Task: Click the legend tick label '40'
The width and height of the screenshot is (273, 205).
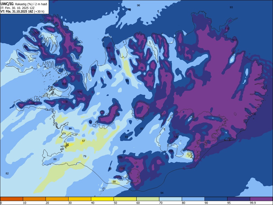Action: click(93, 203)
